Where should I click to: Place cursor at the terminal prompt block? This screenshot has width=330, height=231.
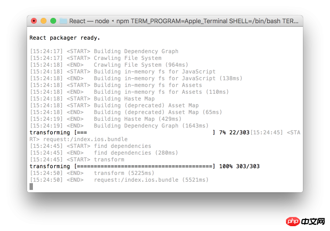[31, 187]
